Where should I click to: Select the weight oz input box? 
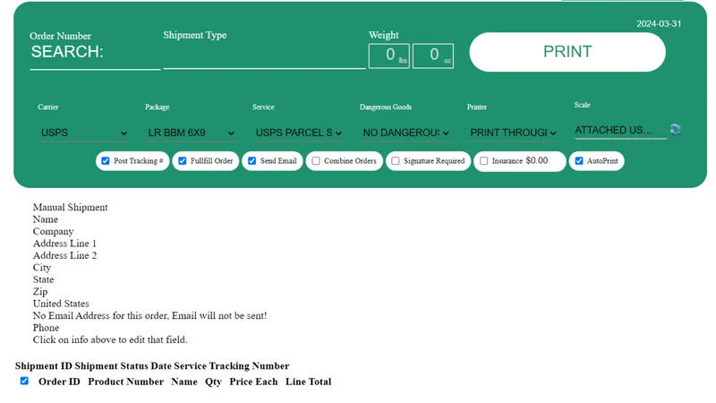click(x=433, y=56)
